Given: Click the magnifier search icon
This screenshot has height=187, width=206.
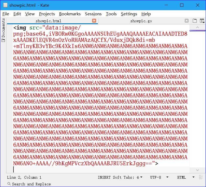Looking at the screenshot, I should 9,184.
